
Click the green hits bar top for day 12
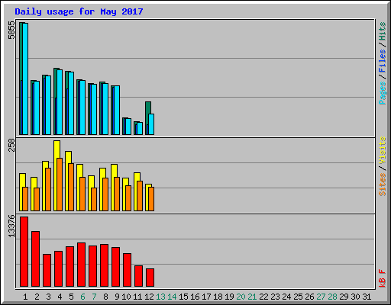tap(148, 108)
